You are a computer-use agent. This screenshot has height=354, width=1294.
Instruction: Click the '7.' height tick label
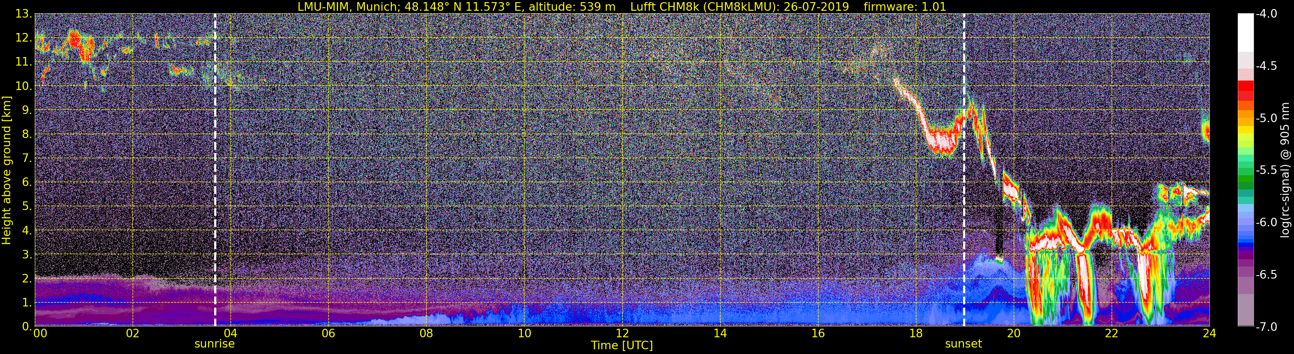26,159
